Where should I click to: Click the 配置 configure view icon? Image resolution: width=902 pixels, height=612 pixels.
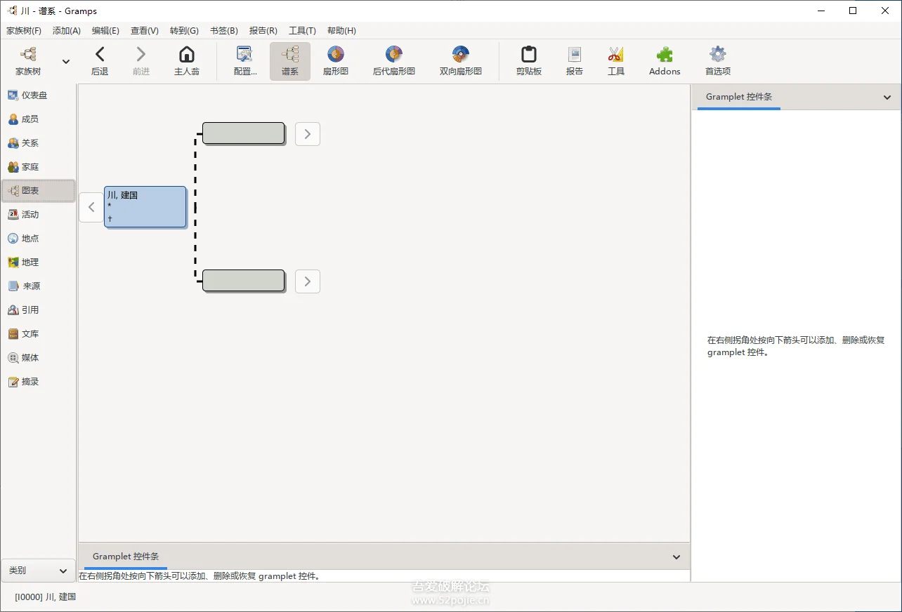[244, 60]
